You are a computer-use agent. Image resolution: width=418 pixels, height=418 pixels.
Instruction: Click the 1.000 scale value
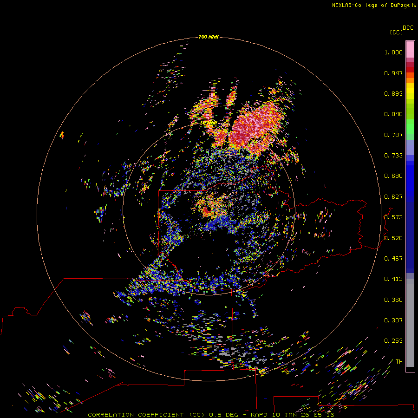[x=393, y=52]
